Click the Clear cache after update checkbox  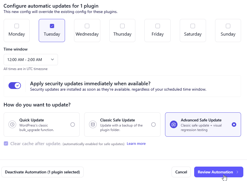[6, 144]
